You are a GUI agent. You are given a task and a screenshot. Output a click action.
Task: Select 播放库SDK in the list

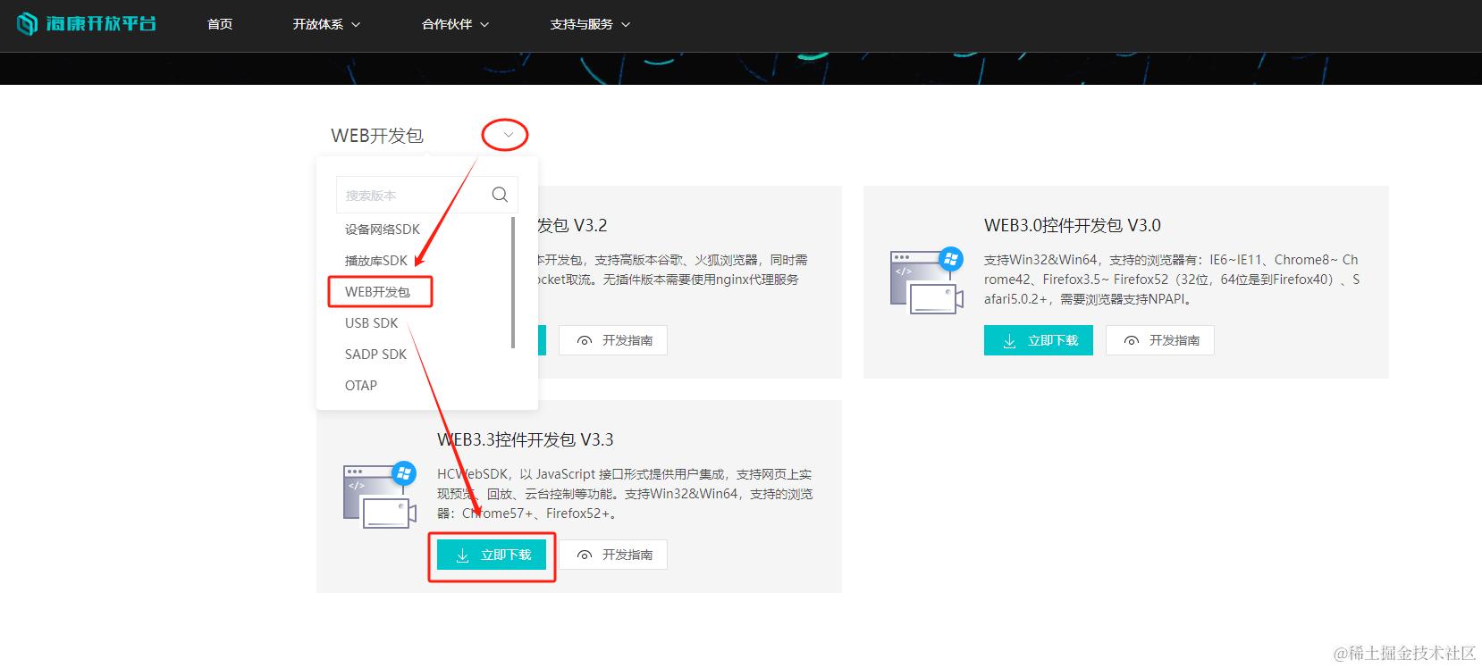(376, 260)
